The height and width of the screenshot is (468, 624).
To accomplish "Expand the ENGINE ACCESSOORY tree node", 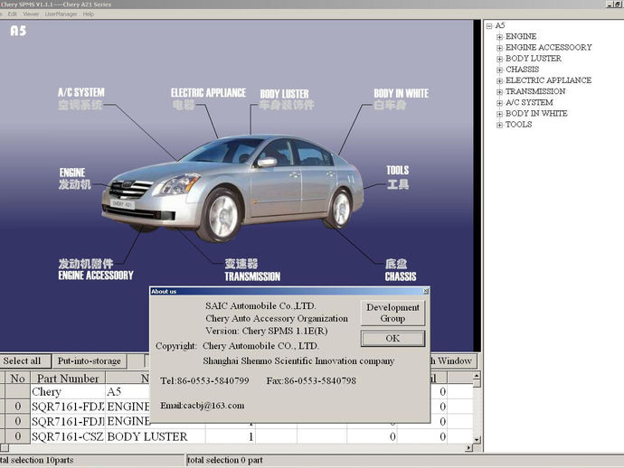I will click(499, 48).
